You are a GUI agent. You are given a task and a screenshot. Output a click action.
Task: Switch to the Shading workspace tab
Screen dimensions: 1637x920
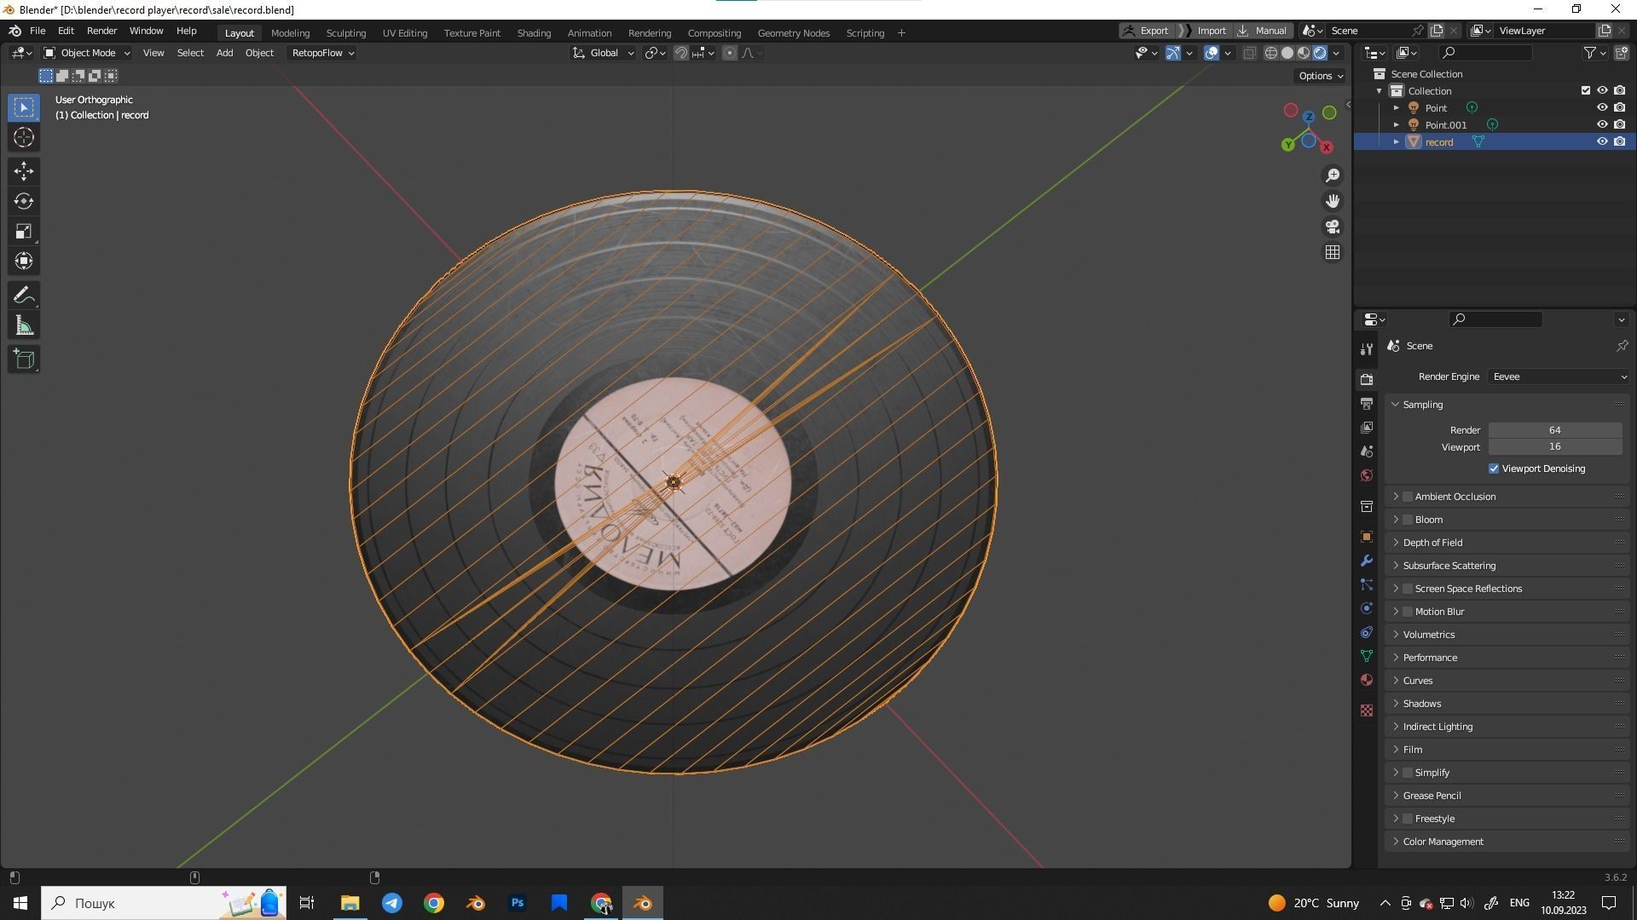(x=534, y=33)
